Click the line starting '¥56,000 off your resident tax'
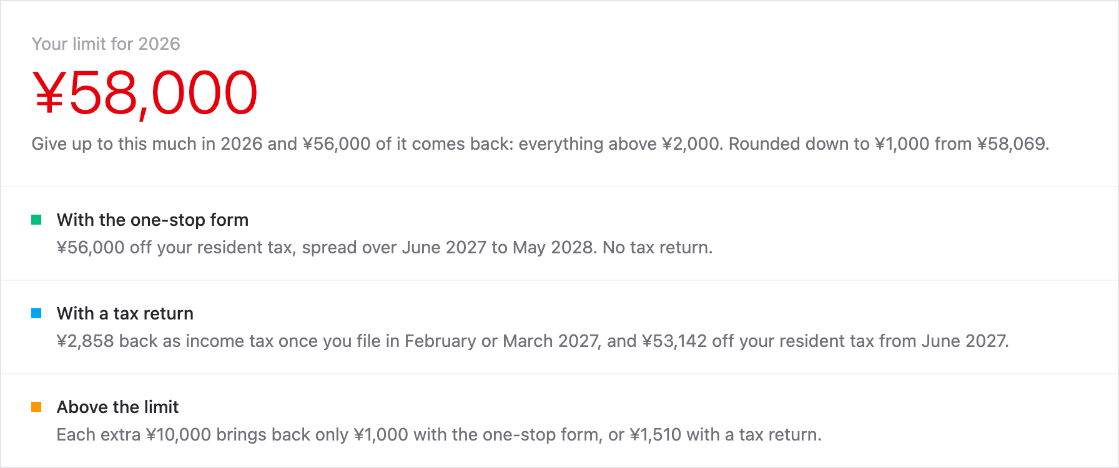Viewport: 1119px width, 468px height. [385, 248]
